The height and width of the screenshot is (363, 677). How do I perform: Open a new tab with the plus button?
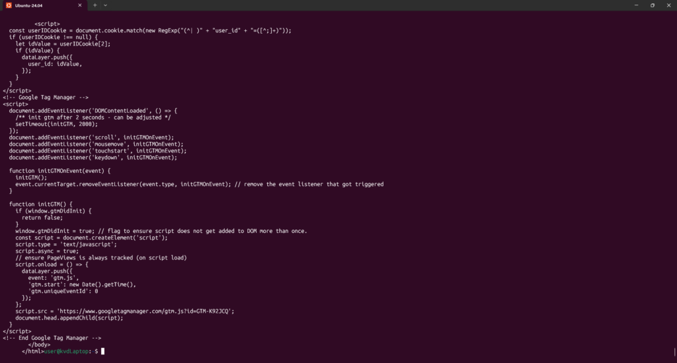95,5
